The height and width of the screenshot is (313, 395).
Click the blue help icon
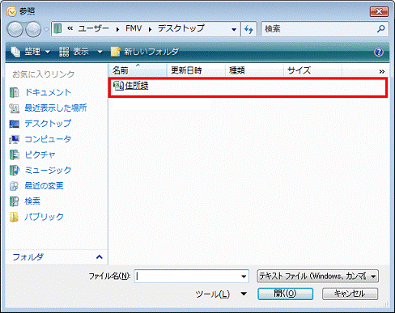(x=379, y=52)
